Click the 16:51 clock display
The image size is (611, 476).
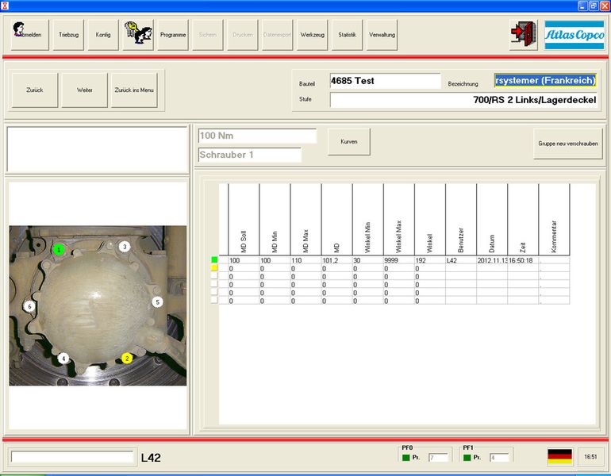coord(590,456)
